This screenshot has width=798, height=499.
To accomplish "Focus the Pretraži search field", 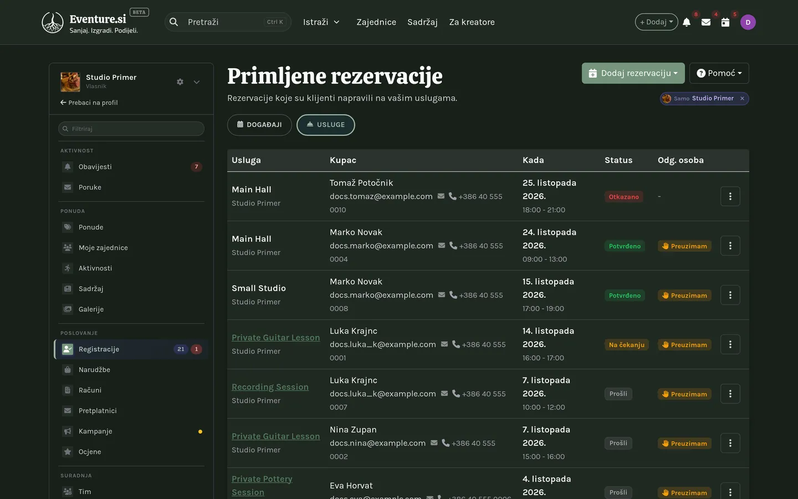I will (x=228, y=22).
